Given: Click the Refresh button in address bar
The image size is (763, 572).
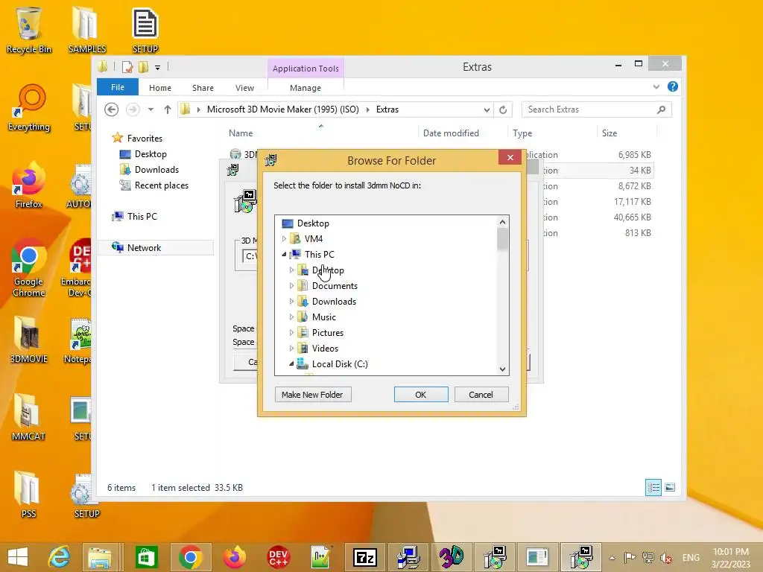Looking at the screenshot, I should coord(503,110).
